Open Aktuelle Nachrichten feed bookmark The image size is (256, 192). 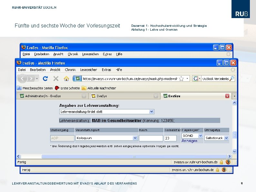[x=99, y=88]
